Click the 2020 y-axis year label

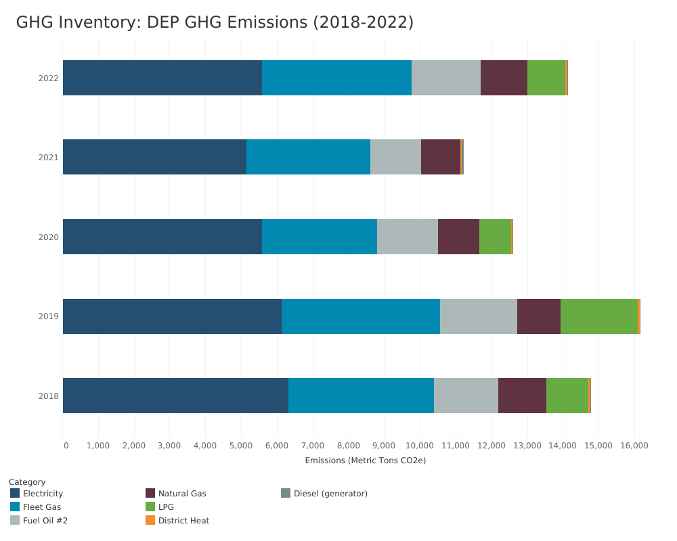click(x=48, y=237)
